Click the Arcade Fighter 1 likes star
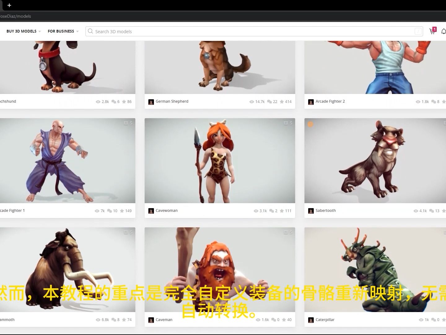Viewport: 446px width, 335px height. pos(122,211)
